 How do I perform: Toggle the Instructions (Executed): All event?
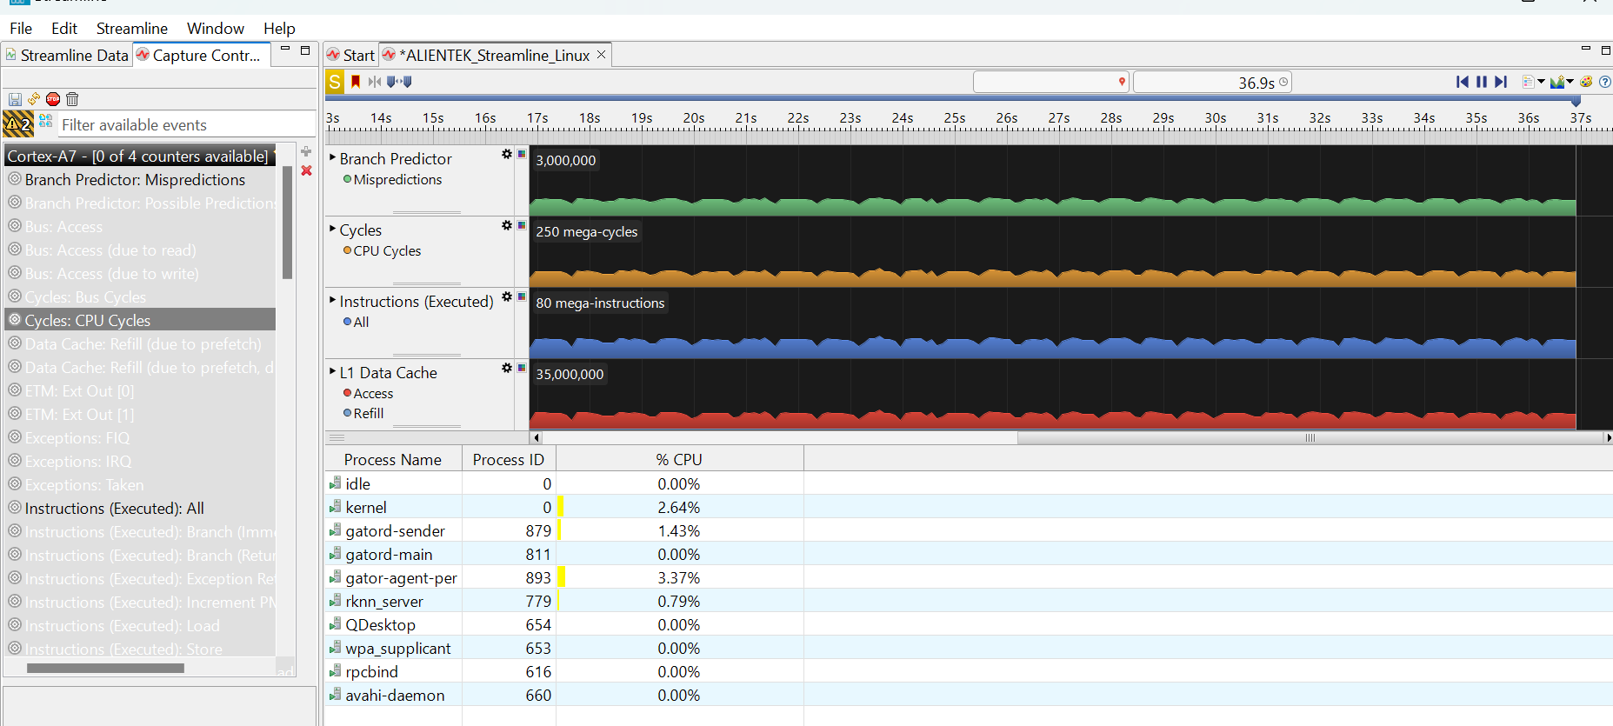click(114, 509)
